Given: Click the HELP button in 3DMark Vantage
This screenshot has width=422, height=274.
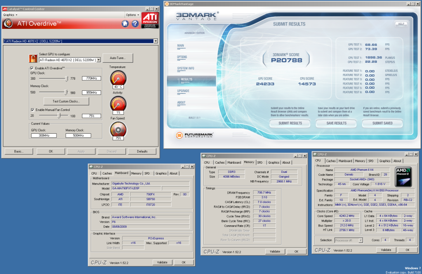Looking at the screenshot, I should click(401, 24).
